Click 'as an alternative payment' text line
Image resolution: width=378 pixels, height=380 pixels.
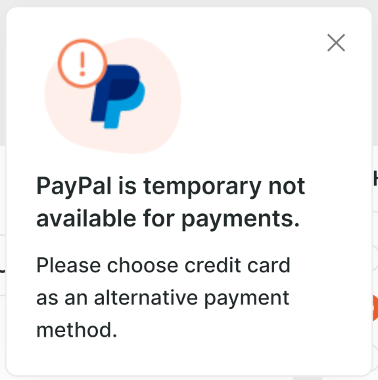[x=162, y=298]
